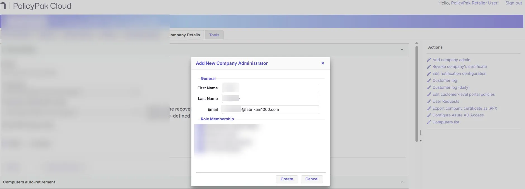The image size is (525, 189).
Task: Click the small arrow below the scrollbar
Action: [421, 141]
